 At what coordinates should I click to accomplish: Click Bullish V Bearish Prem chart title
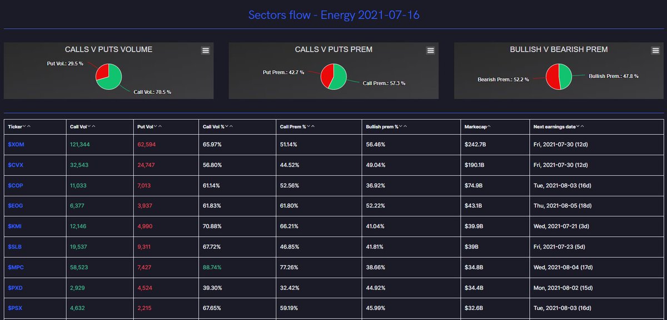tap(559, 49)
